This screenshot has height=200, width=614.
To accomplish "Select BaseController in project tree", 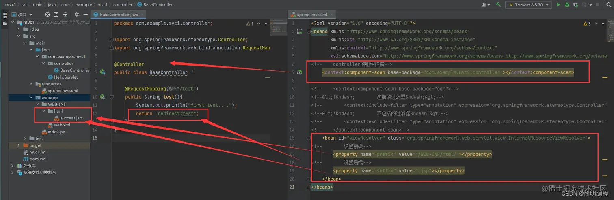I will [71, 70].
